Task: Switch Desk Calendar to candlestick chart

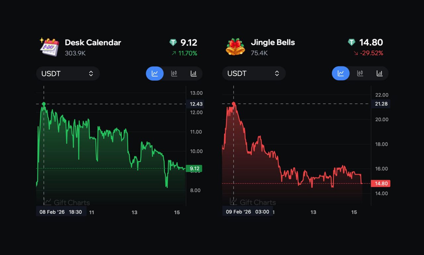Action: pos(174,74)
